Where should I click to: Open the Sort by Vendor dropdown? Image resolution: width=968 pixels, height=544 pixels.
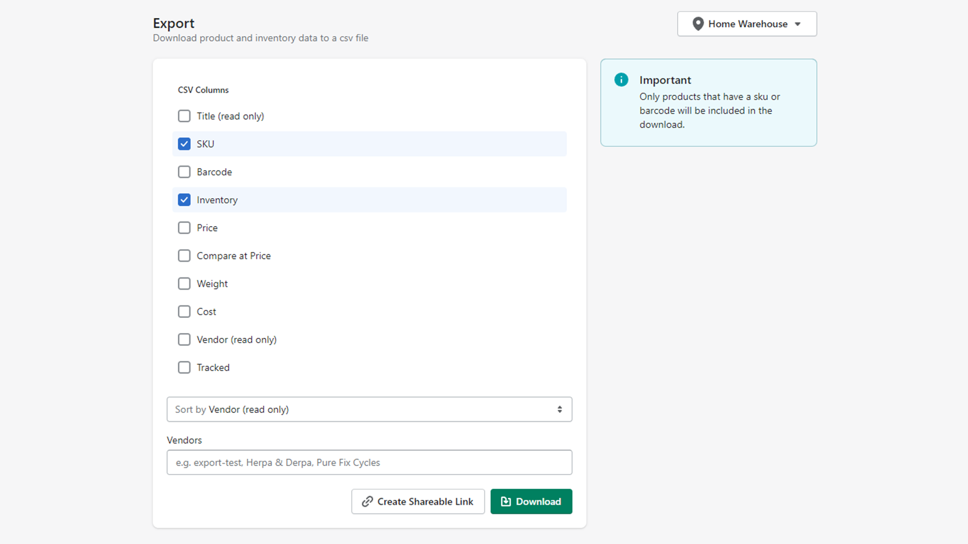[x=369, y=409]
